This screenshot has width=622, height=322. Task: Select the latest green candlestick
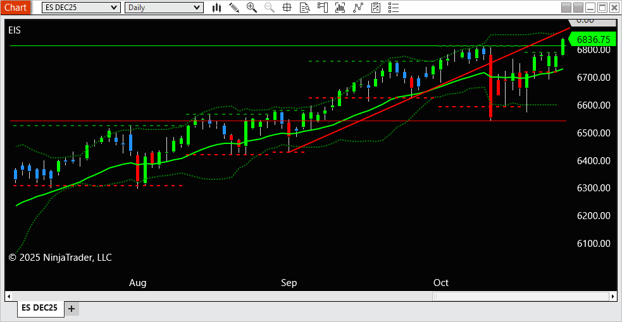click(x=563, y=47)
